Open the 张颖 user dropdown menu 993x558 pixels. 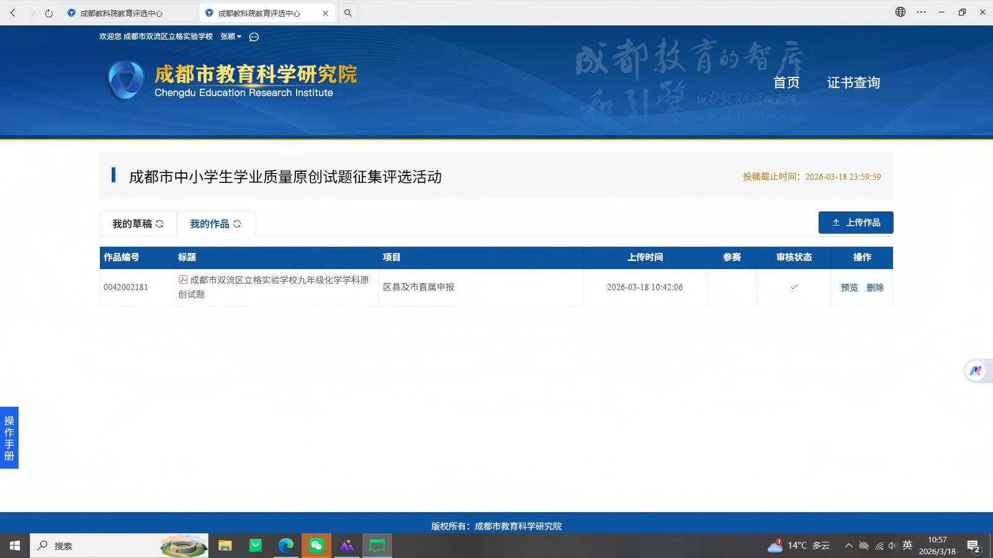(x=231, y=37)
